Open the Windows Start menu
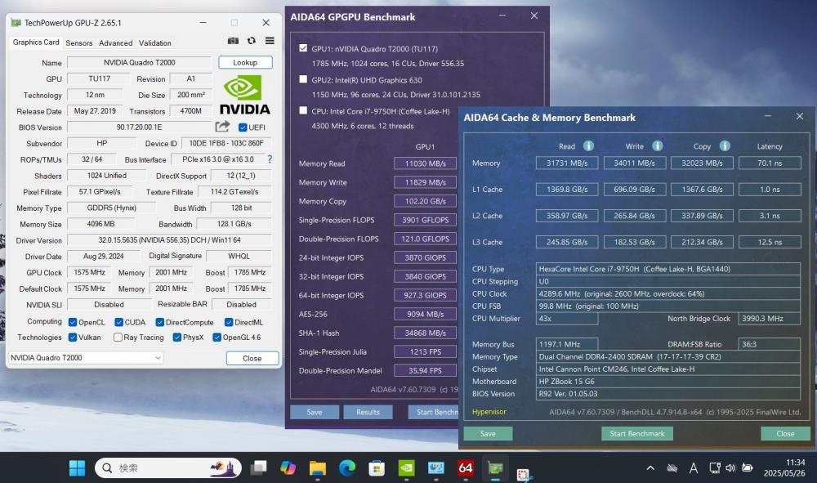This screenshot has height=483, width=817. point(77,468)
